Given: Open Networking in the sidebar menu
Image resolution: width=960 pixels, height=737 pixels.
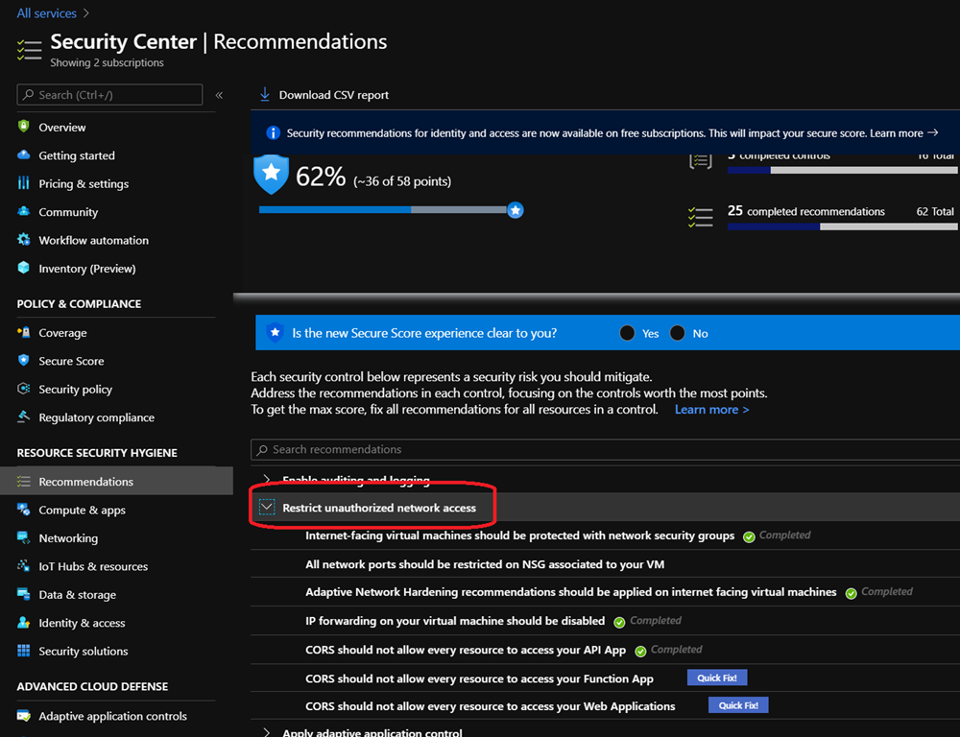Looking at the screenshot, I should click(x=68, y=538).
